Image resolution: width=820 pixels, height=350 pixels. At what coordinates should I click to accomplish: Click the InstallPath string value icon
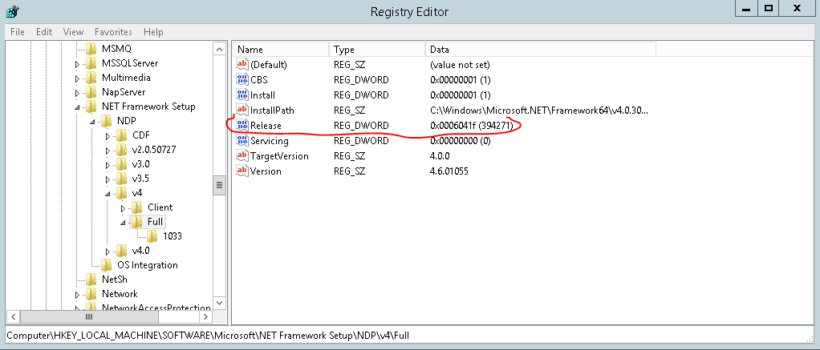tap(242, 111)
